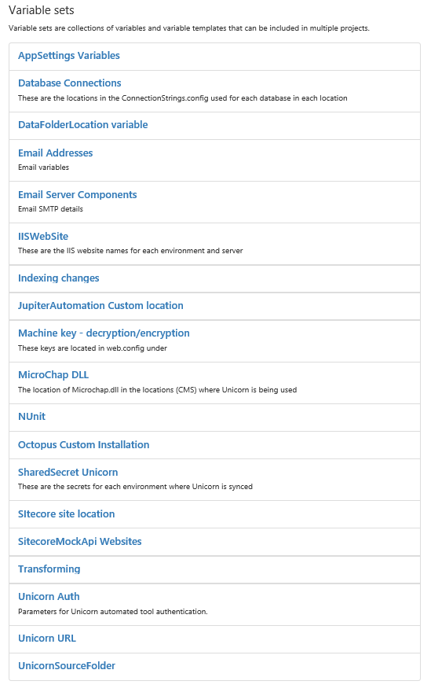Open the Transforming variable set
This screenshot has width=431, height=692.
(49, 569)
